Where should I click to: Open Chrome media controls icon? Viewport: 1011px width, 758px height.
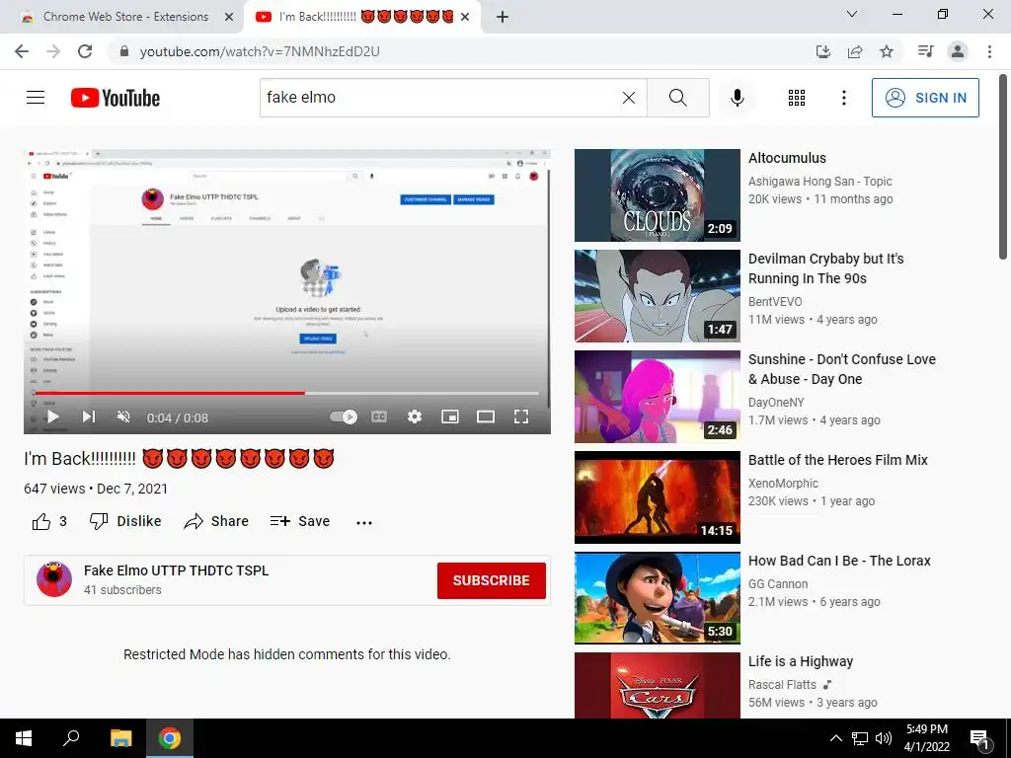coord(925,51)
